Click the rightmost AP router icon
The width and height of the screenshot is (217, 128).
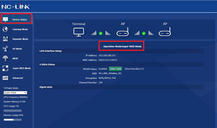(165, 32)
